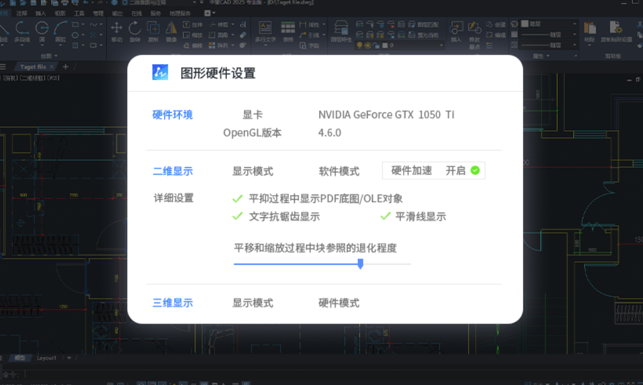Switch to the Layout1 tab
The width and height of the screenshot is (643, 385).
pyautogui.click(x=47, y=358)
